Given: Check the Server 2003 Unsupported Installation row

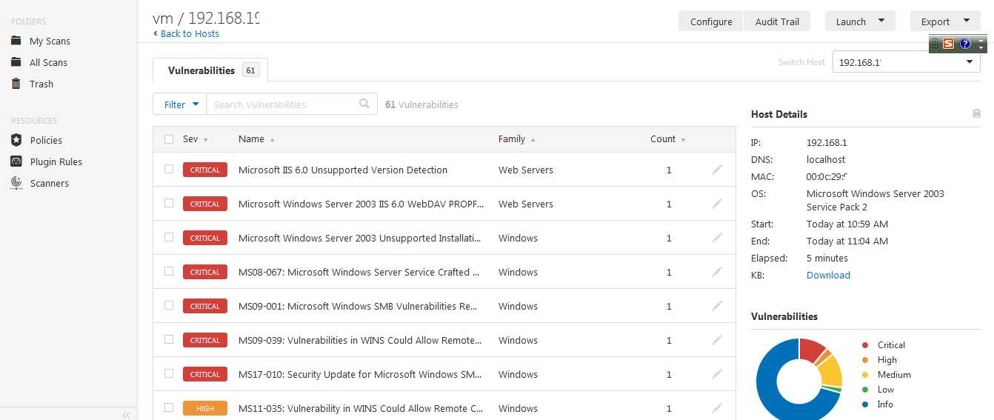Looking at the screenshot, I should tap(169, 237).
